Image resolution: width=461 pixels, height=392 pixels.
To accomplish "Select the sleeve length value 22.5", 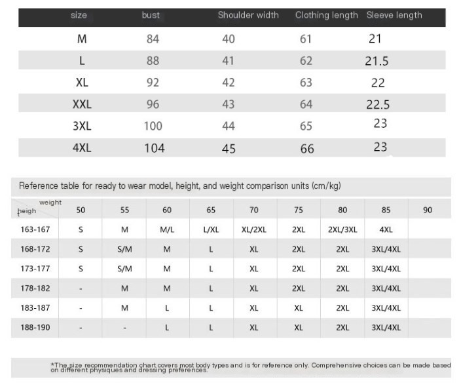I will point(377,105).
